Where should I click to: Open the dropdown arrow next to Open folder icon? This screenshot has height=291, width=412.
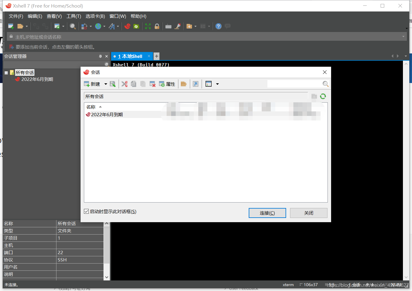click(27, 26)
